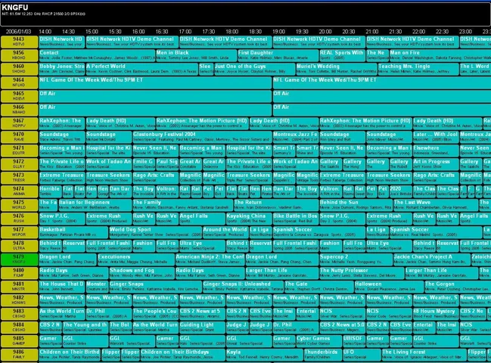Select channel 9474 ANIMA
The width and height of the screenshot is (491, 363).
click(19, 191)
